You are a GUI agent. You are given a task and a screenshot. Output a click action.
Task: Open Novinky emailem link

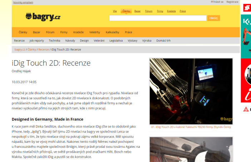pos(23,2)
